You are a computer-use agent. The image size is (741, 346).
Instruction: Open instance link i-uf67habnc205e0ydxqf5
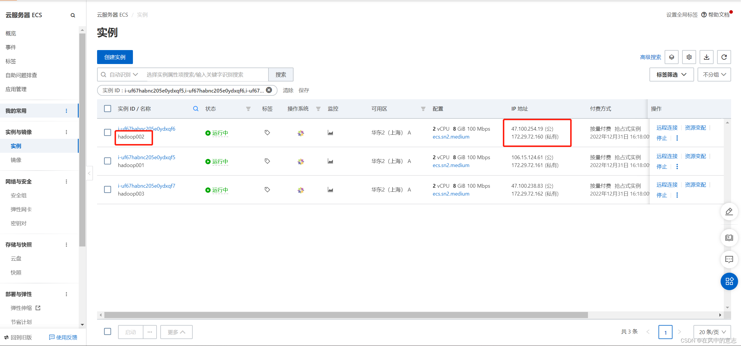coord(146,157)
